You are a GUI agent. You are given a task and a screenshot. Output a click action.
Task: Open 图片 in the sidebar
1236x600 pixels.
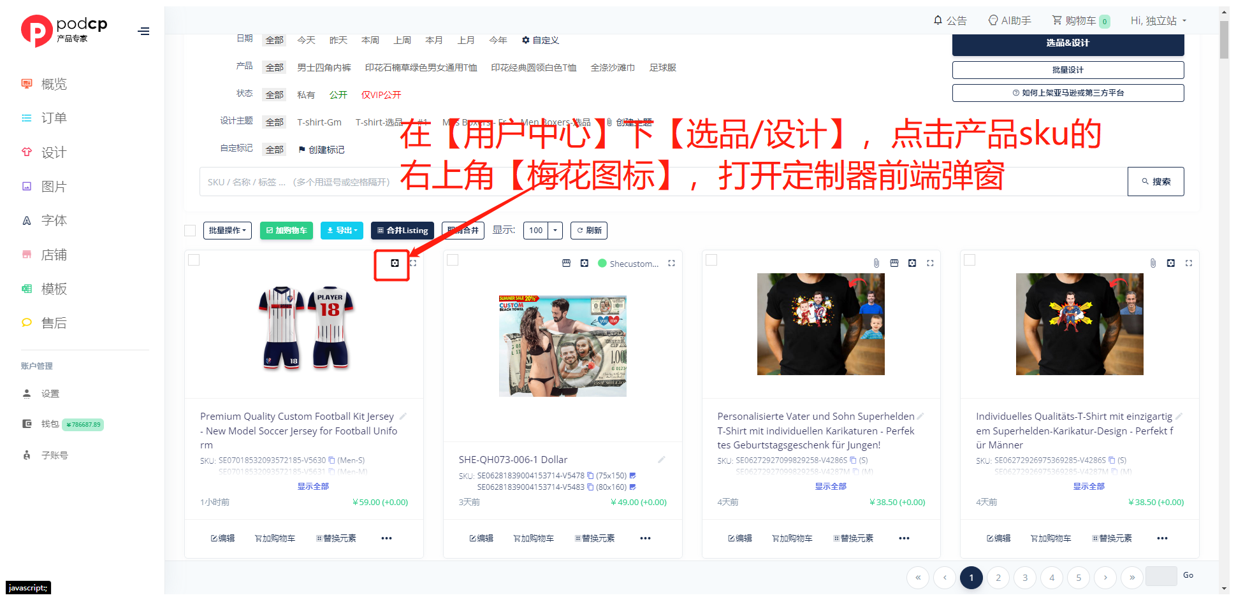pyautogui.click(x=54, y=187)
